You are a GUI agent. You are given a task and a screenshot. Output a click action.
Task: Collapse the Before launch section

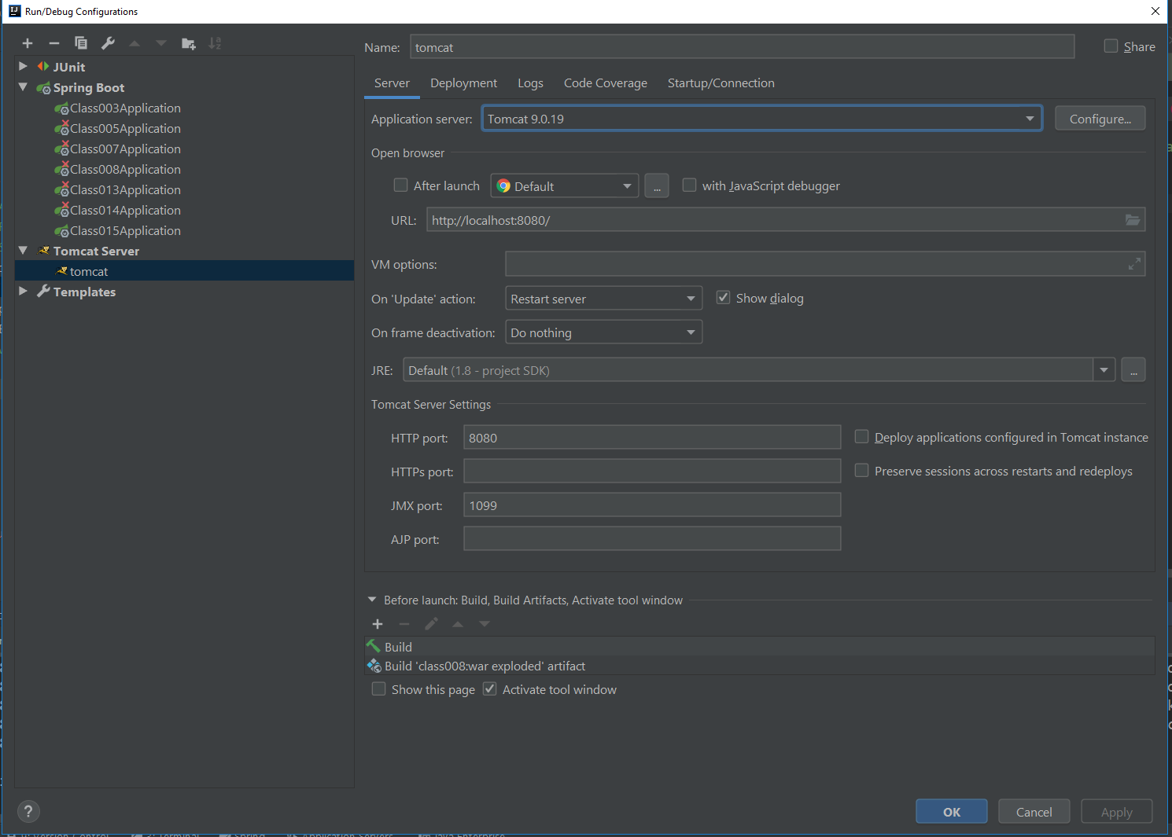(x=372, y=600)
